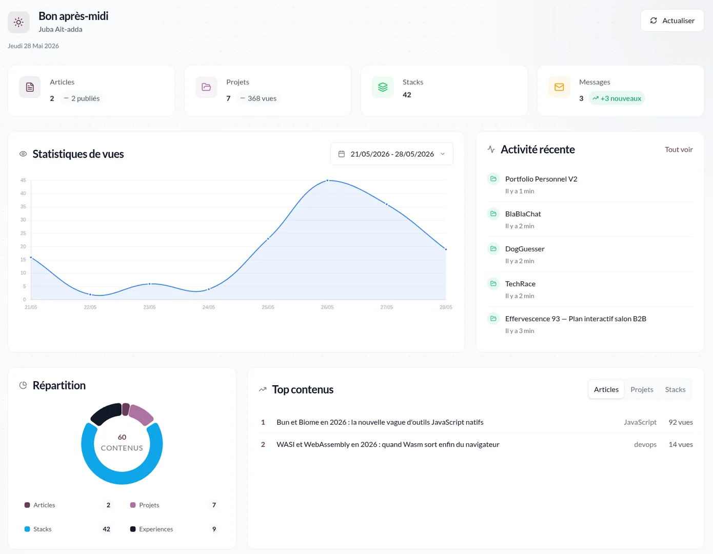Click the folder icon beside Effervescence 93

pos(493,318)
